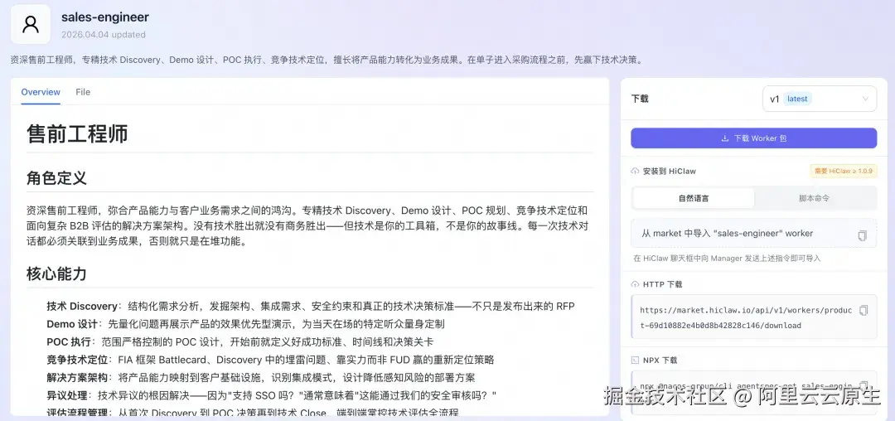895x421 pixels.
Task: Click the terminal icon beside NPX 下载
Action: [x=635, y=360]
